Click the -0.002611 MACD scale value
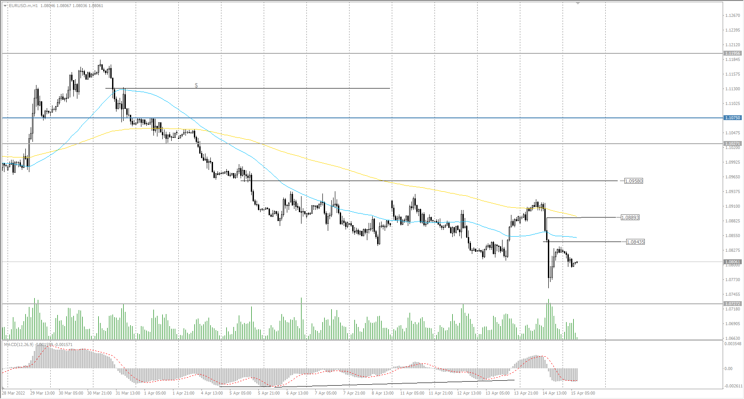Viewport: 744px width, 399px height. point(732,386)
